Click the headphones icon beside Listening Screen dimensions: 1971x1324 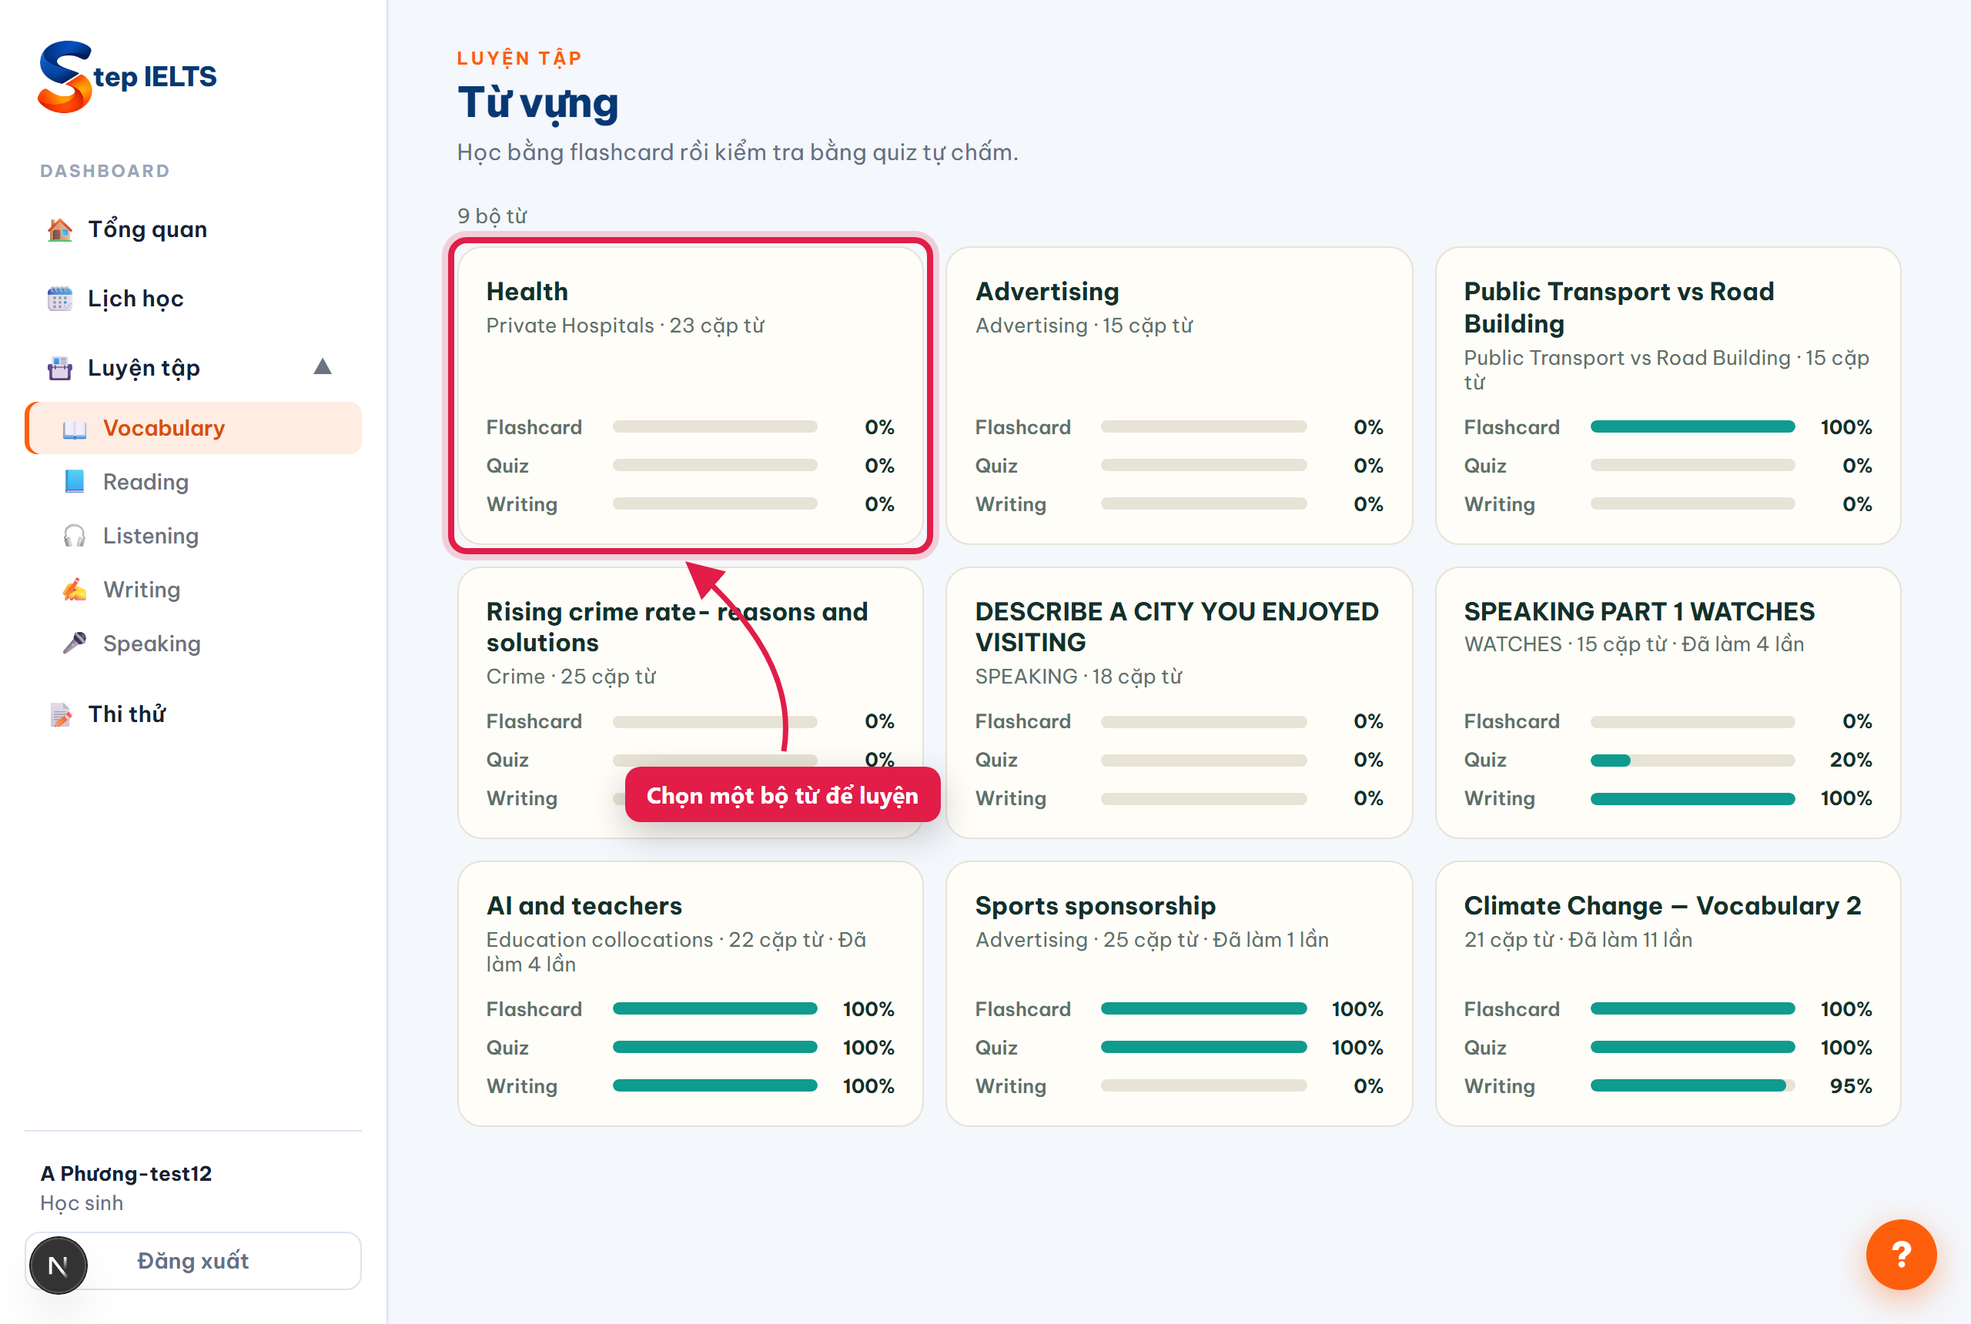pyautogui.click(x=75, y=537)
